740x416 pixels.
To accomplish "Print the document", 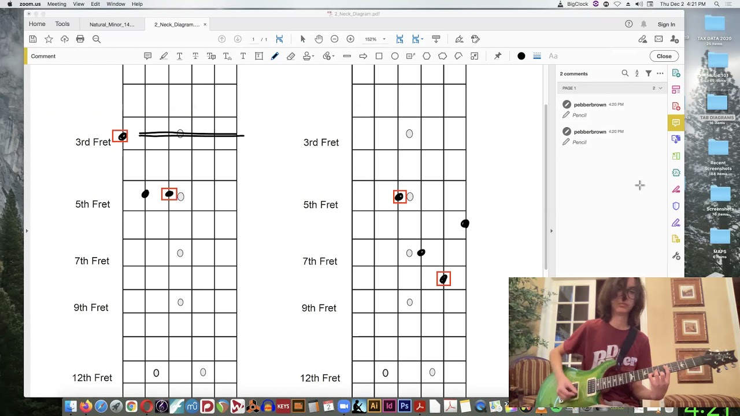I will (x=80, y=39).
